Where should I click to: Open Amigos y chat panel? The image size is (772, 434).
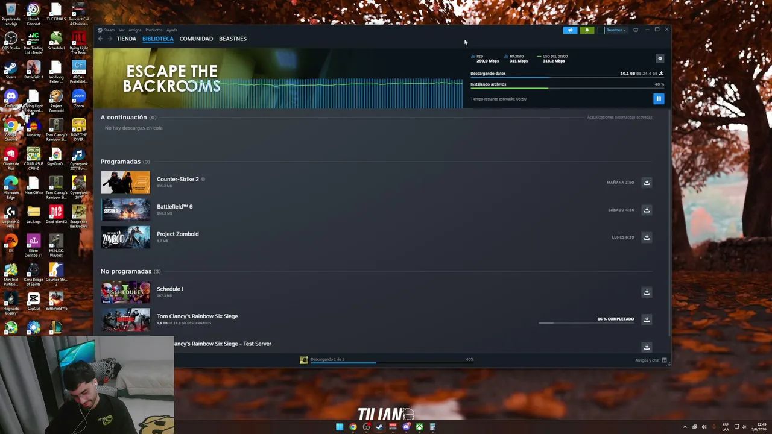tap(651, 360)
